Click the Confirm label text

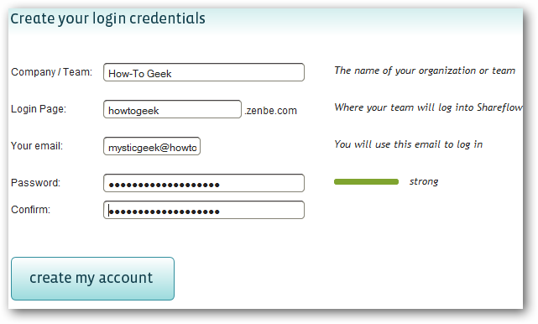[x=30, y=209]
